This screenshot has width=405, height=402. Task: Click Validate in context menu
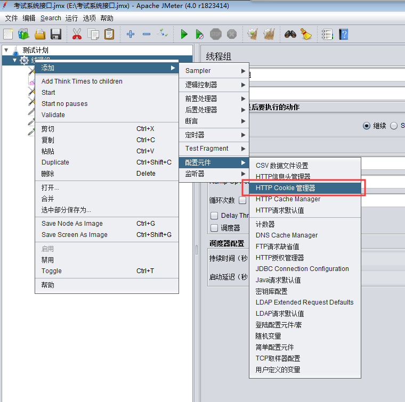[107, 115]
